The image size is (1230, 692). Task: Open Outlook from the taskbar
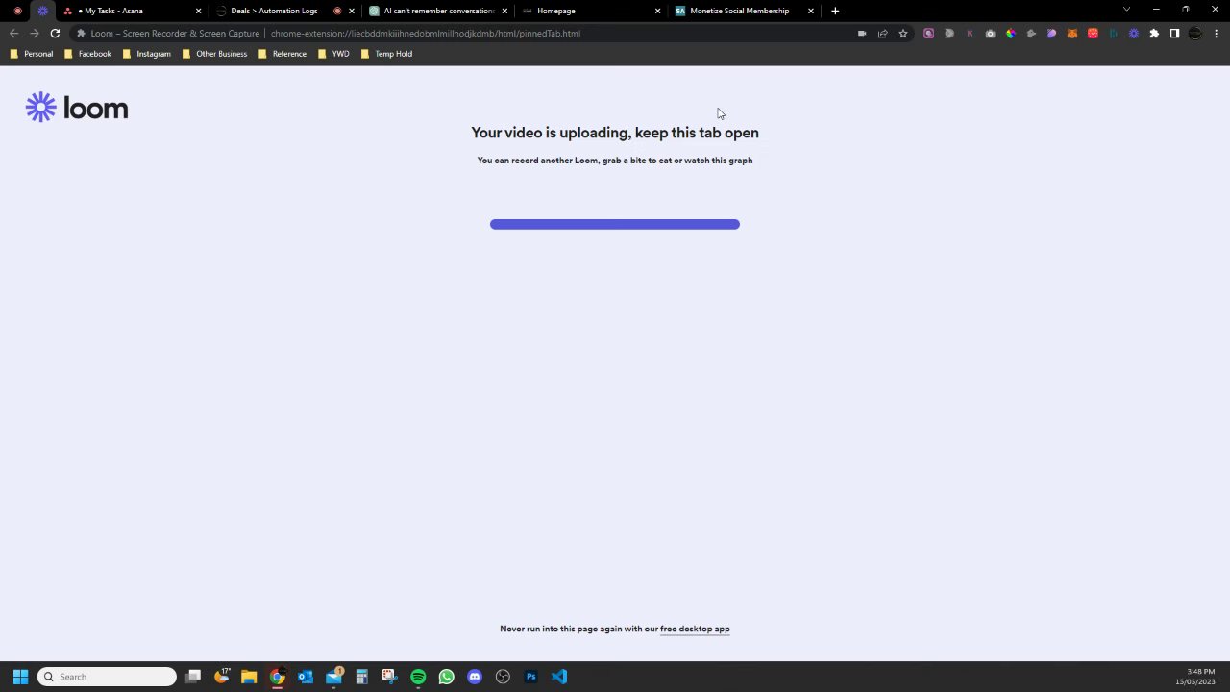click(x=306, y=677)
